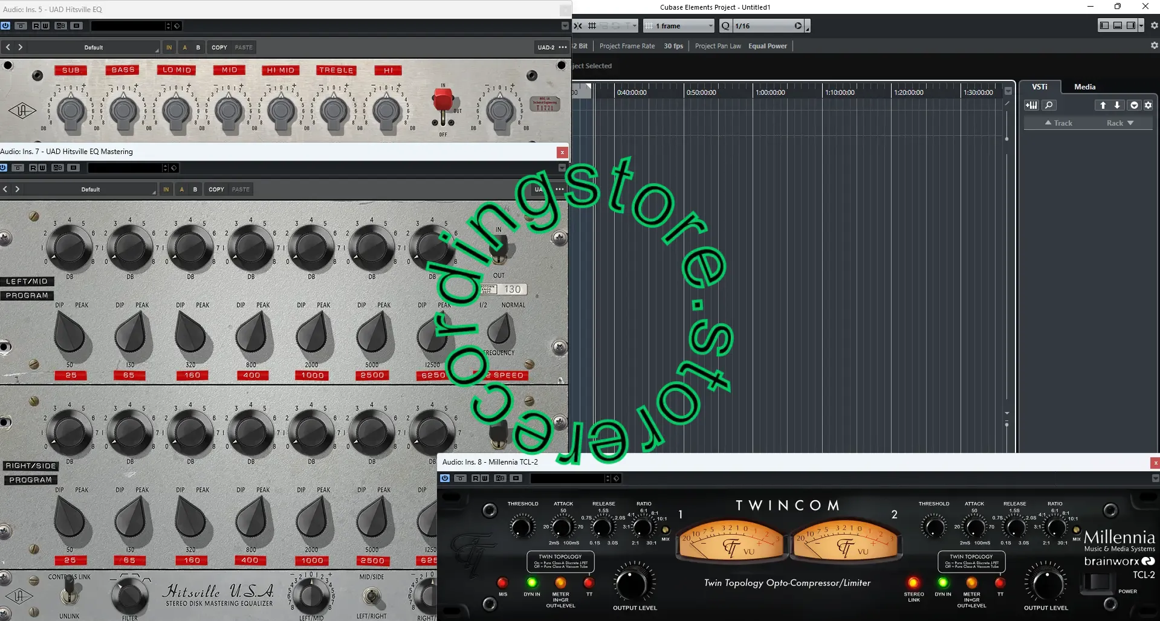Switch to the VSTi tab

[x=1040, y=87]
